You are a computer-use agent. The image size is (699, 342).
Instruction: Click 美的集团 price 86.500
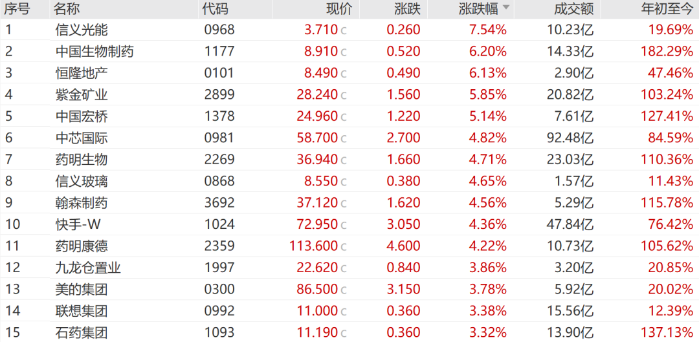(x=317, y=290)
